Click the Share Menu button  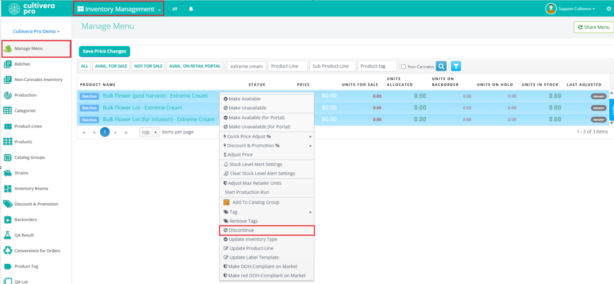pyautogui.click(x=594, y=27)
